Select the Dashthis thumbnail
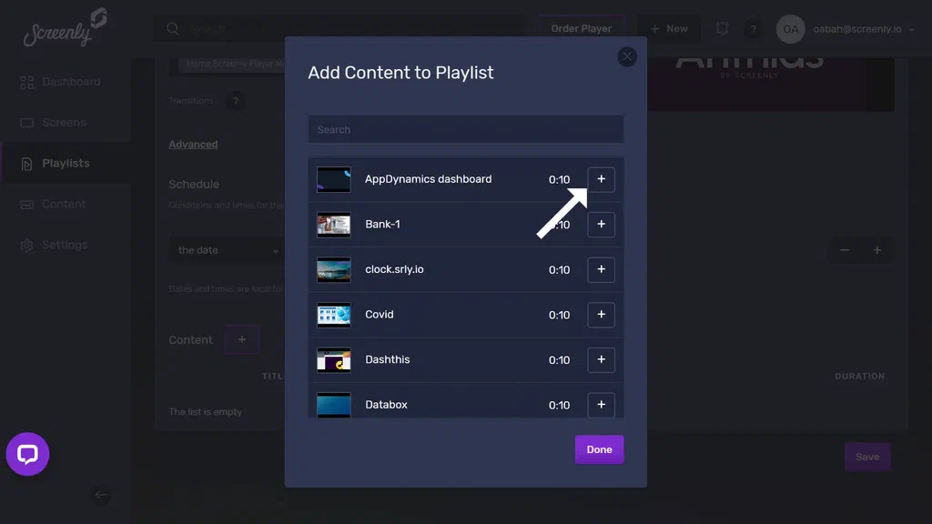 tap(333, 360)
